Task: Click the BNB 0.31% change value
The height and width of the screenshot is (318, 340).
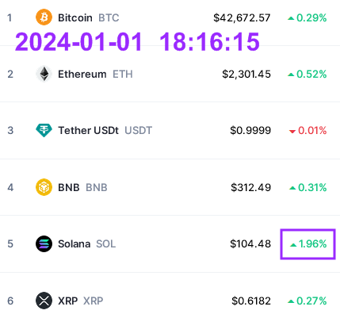Action: (x=312, y=188)
